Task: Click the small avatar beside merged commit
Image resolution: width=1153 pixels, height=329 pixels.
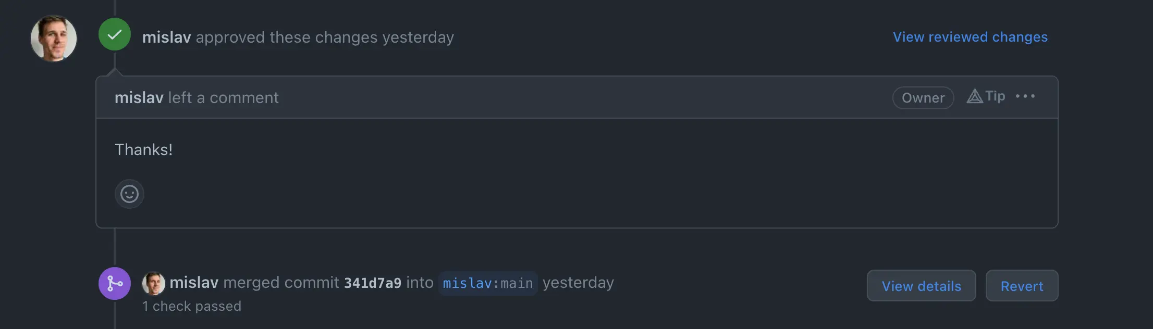Action: 154,283
